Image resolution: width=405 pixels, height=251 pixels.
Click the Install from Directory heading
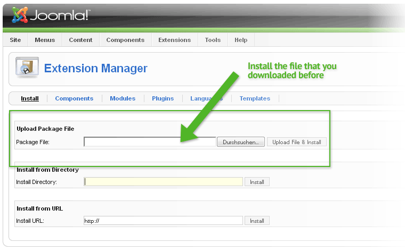coord(47,170)
